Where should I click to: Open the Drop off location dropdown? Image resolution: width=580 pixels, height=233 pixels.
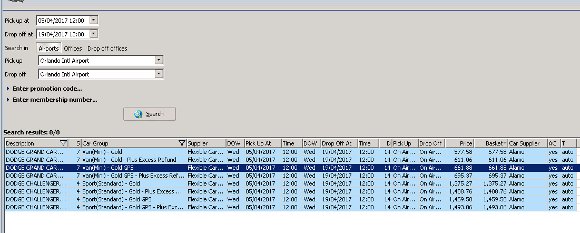point(159,74)
